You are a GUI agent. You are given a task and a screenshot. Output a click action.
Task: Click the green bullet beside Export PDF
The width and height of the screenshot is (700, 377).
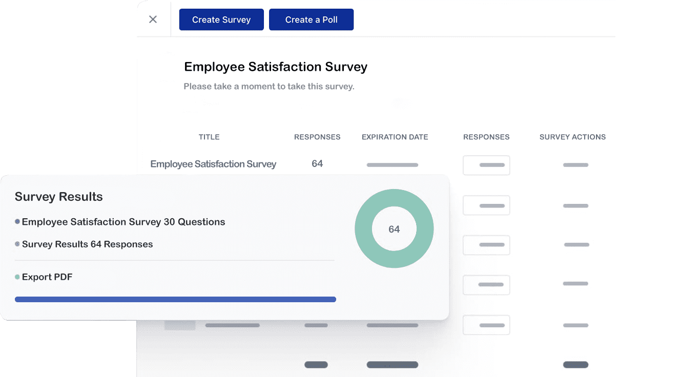click(17, 277)
